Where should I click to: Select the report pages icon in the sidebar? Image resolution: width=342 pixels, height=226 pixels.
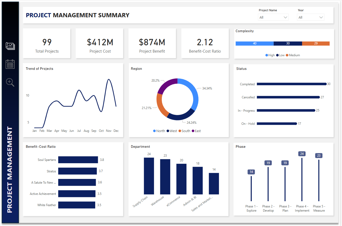[10, 46]
